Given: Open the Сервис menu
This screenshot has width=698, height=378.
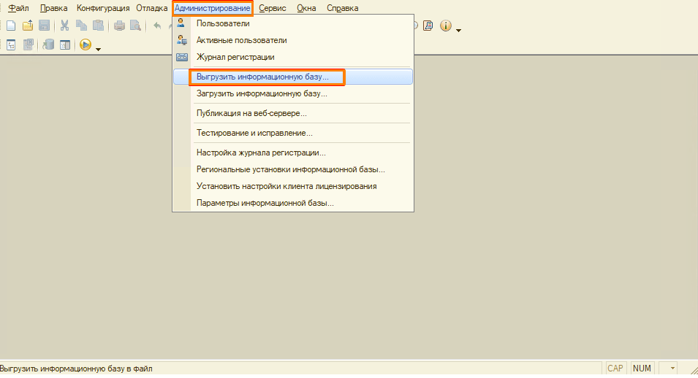Looking at the screenshot, I should [273, 8].
